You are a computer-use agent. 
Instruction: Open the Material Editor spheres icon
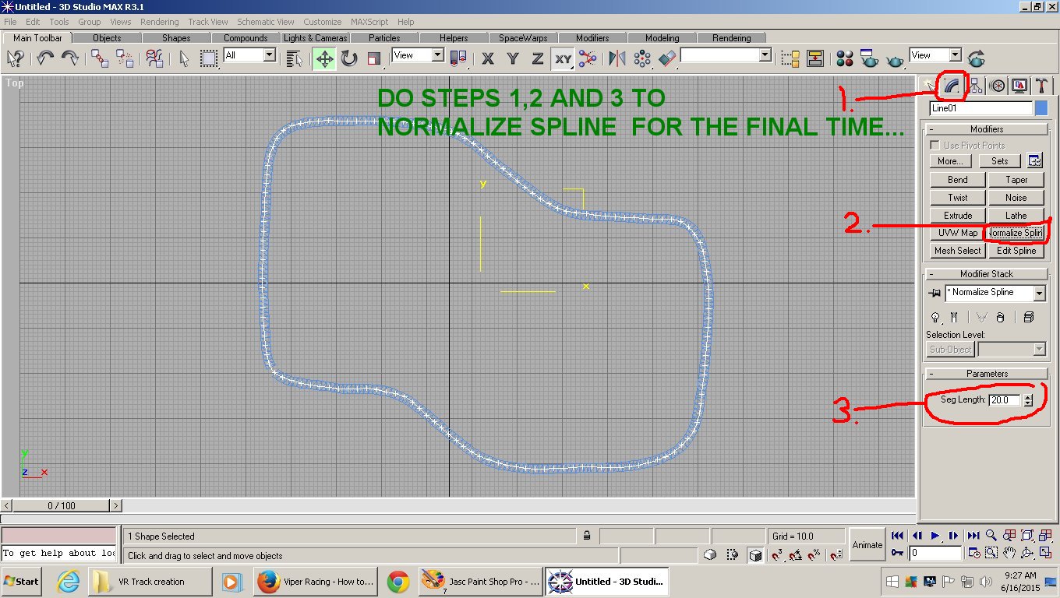(x=845, y=58)
